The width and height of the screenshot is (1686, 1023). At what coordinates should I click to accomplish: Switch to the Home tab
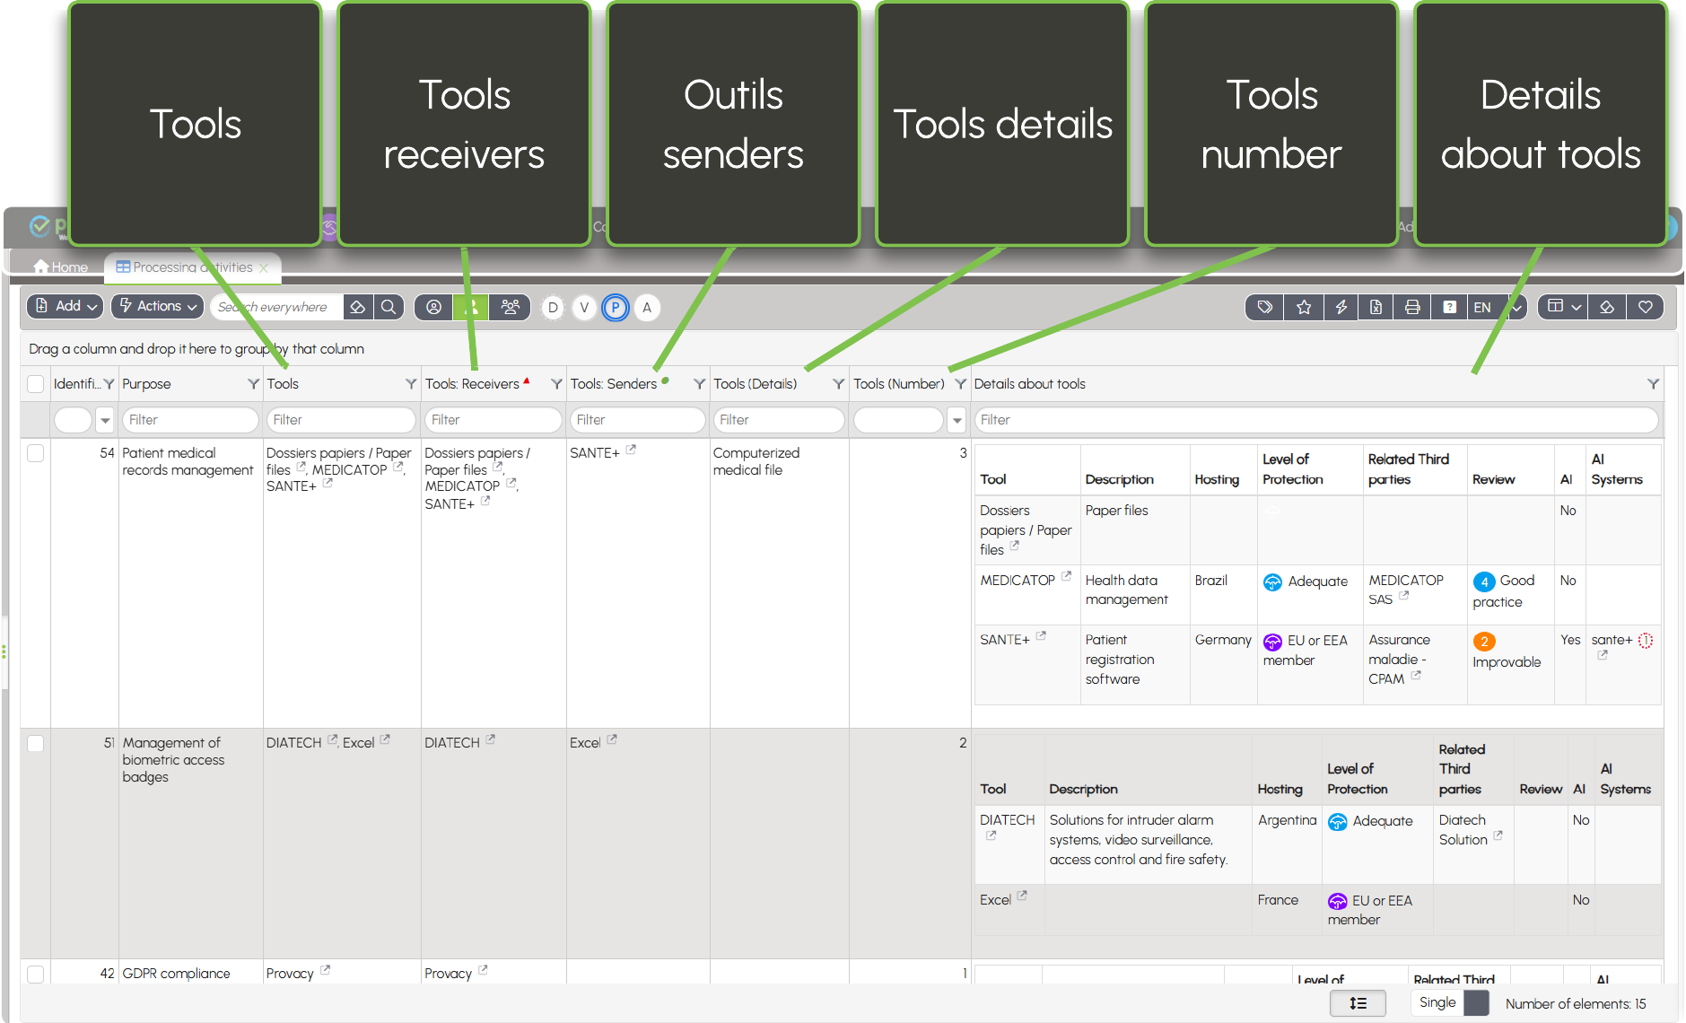[61, 267]
